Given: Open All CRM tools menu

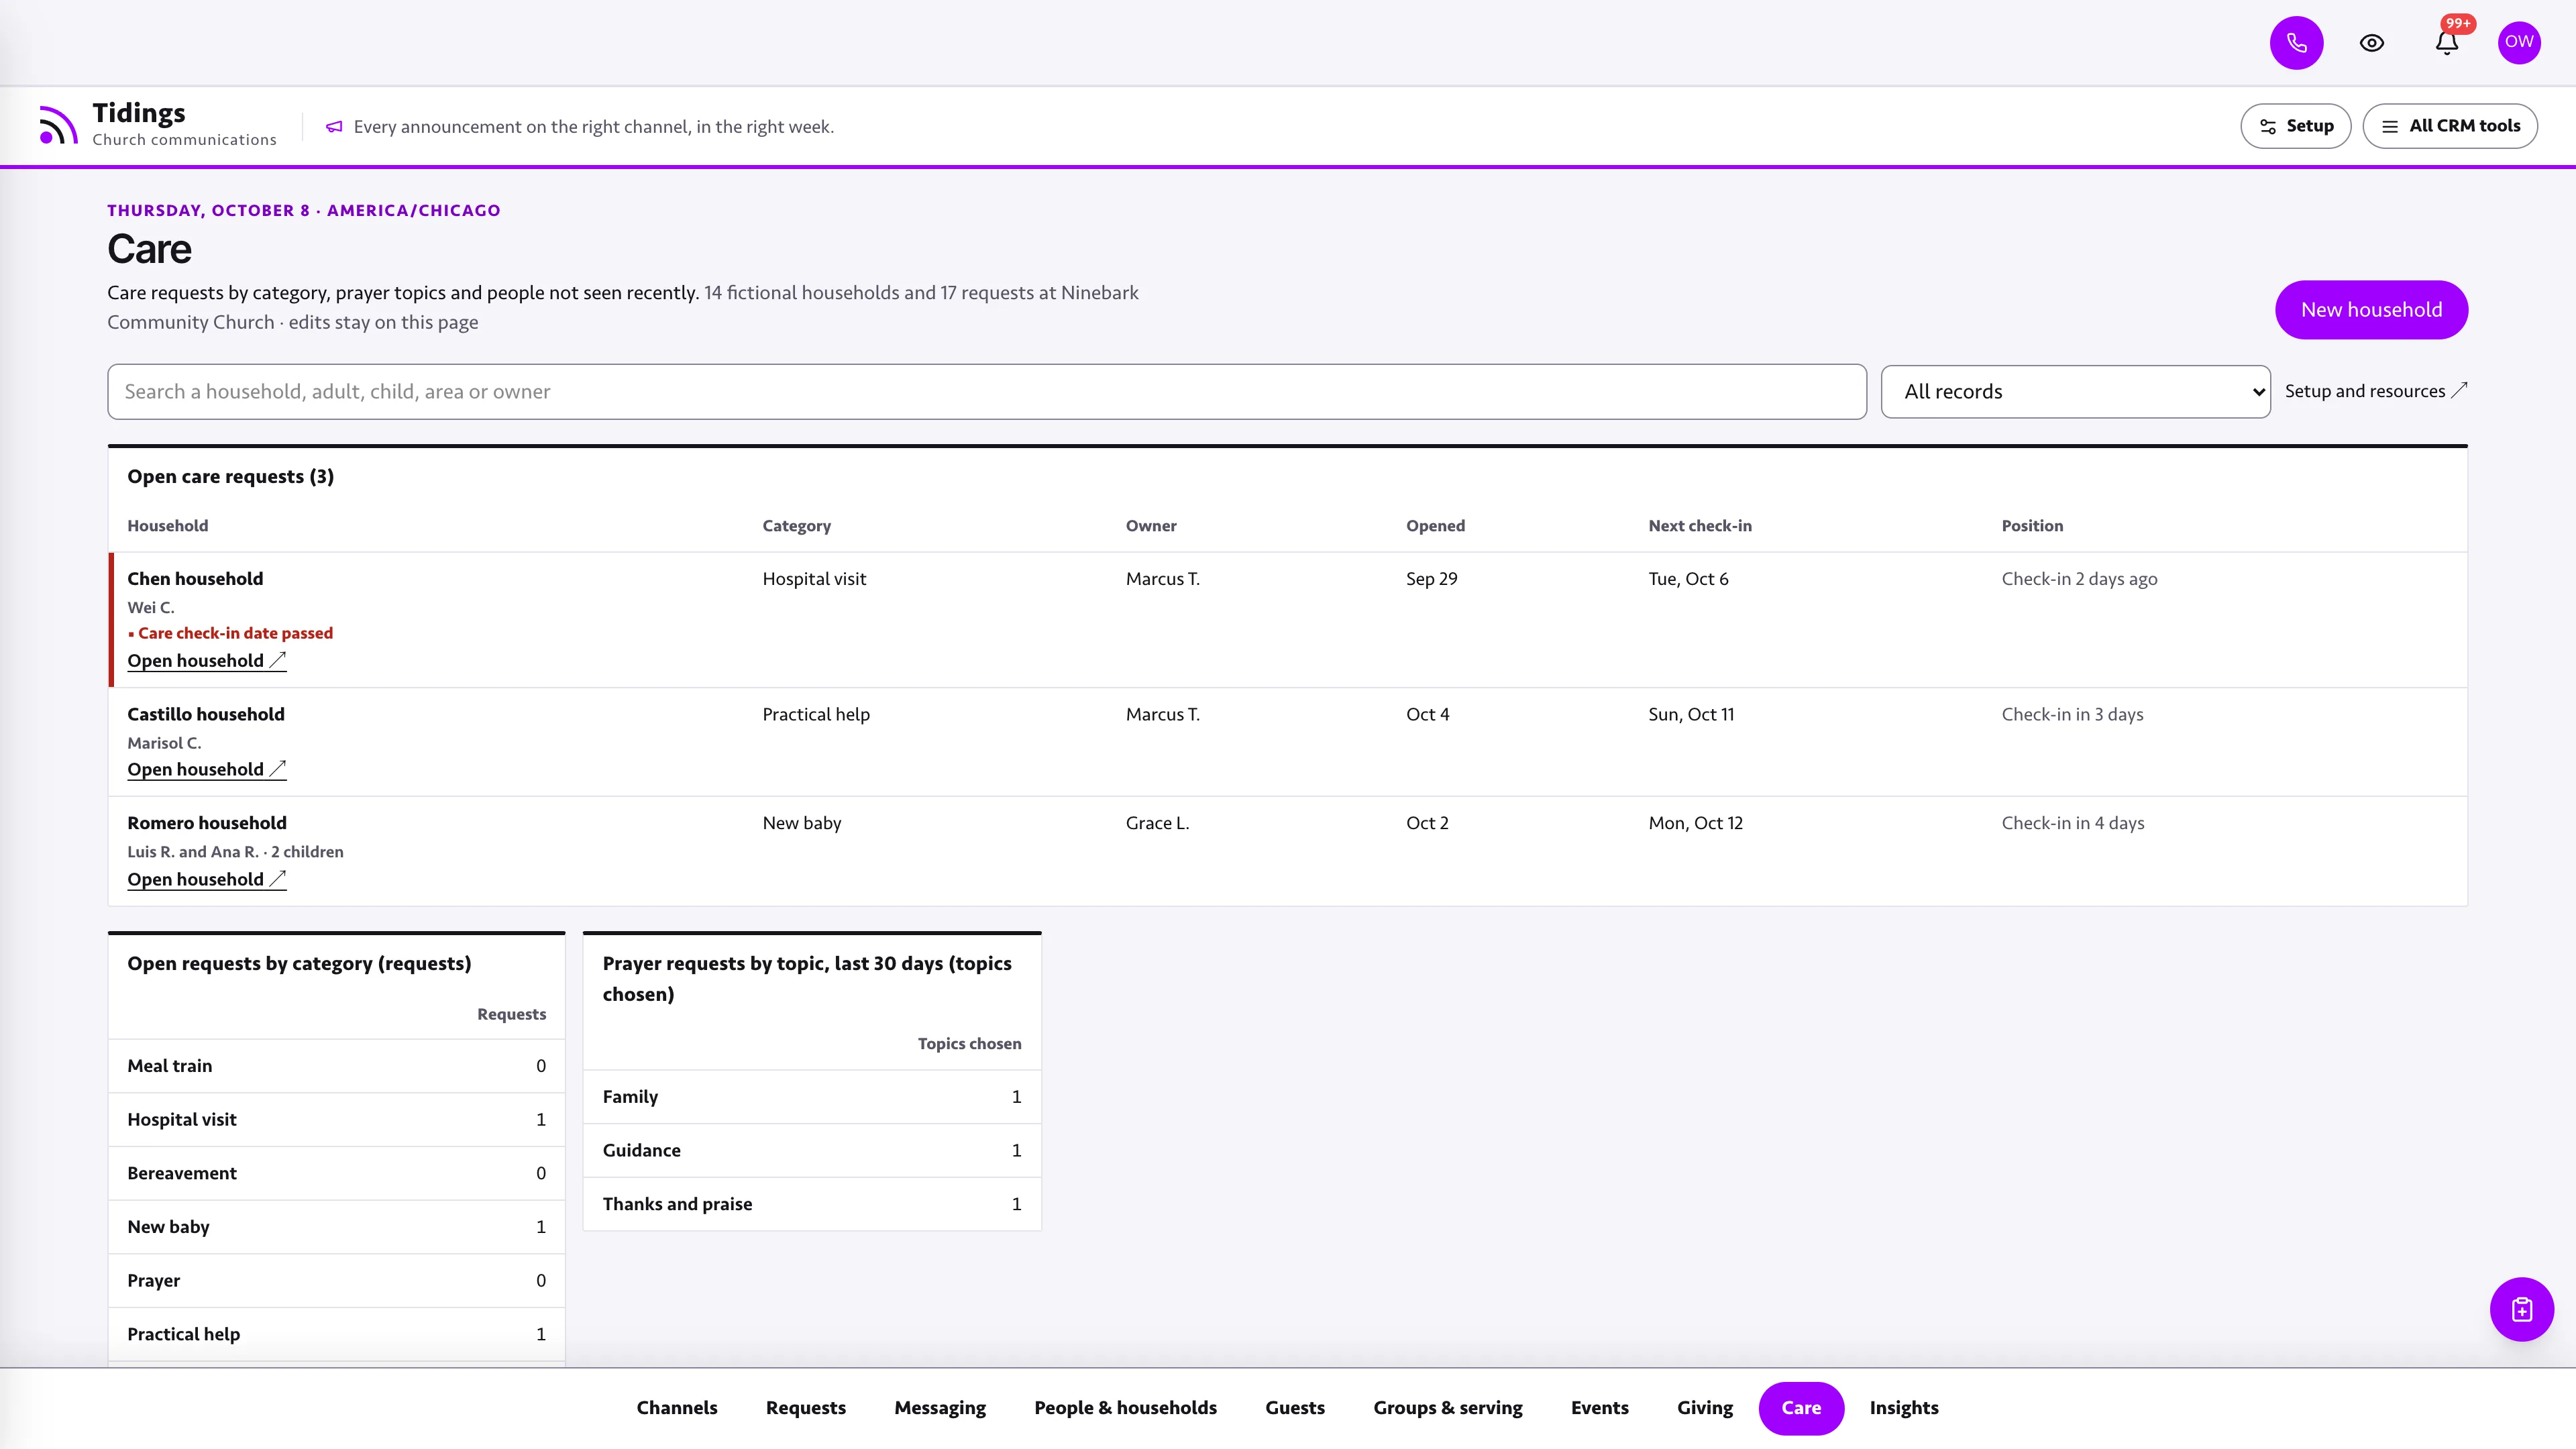Looking at the screenshot, I should coord(2450,126).
